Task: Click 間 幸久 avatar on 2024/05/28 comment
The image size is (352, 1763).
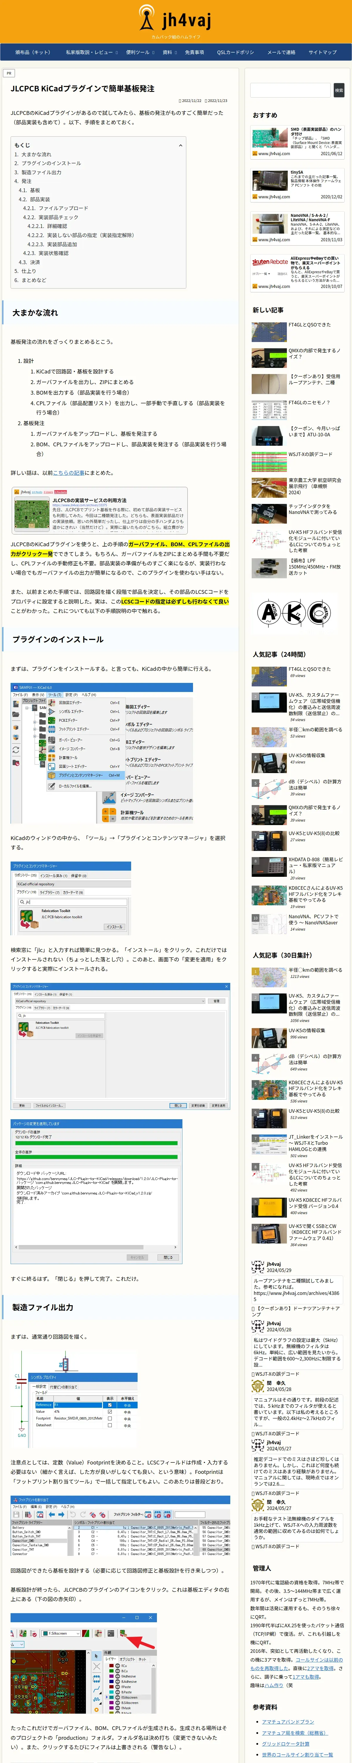Action: click(257, 1386)
